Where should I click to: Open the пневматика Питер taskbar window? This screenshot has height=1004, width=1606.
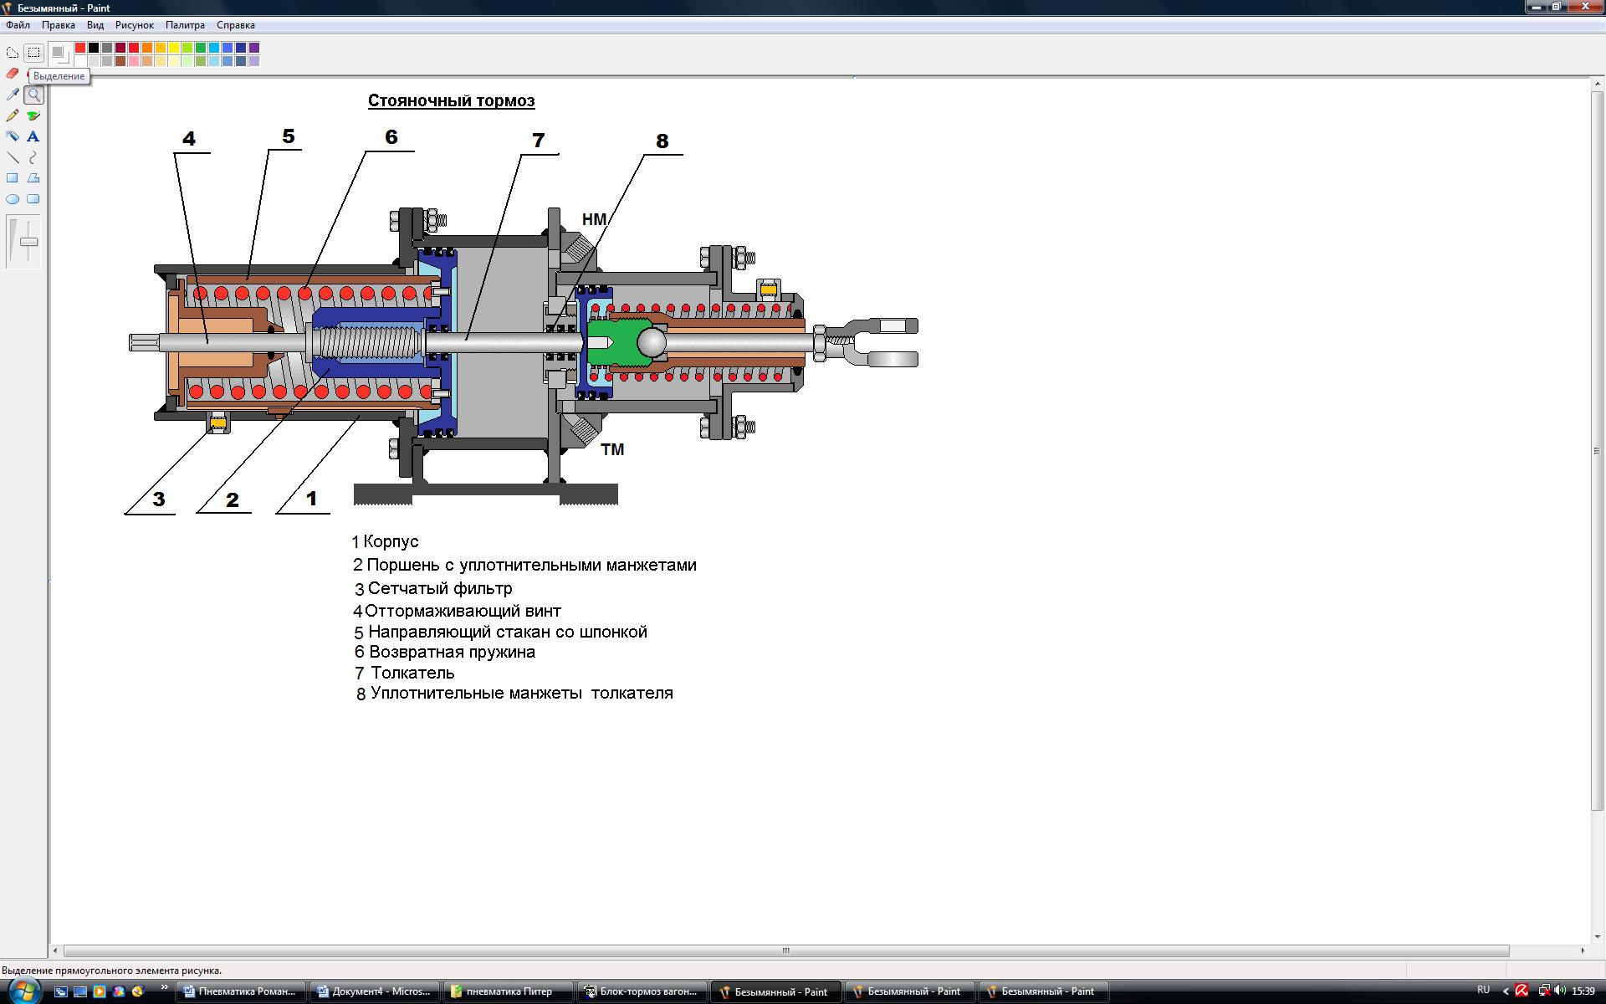pyautogui.click(x=508, y=991)
